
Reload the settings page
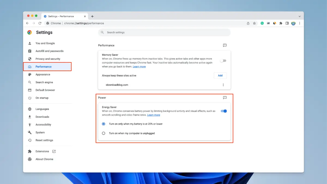pyautogui.click(x=40, y=23)
